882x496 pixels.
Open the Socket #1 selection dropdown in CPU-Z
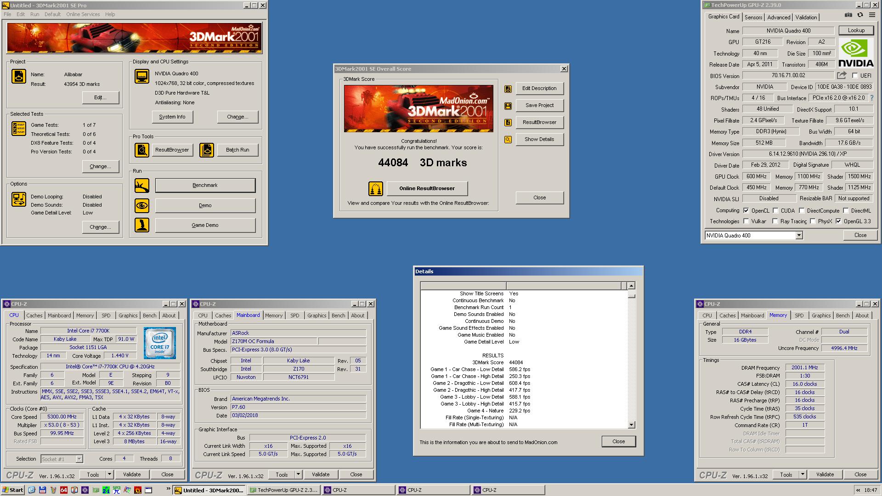79,459
